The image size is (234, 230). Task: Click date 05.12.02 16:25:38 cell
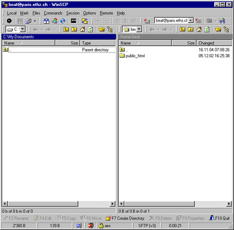point(214,56)
